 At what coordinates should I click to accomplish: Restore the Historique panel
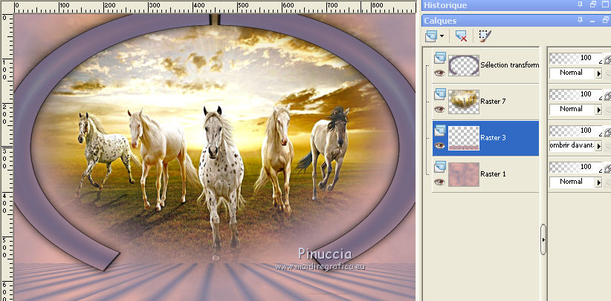pos(593,4)
